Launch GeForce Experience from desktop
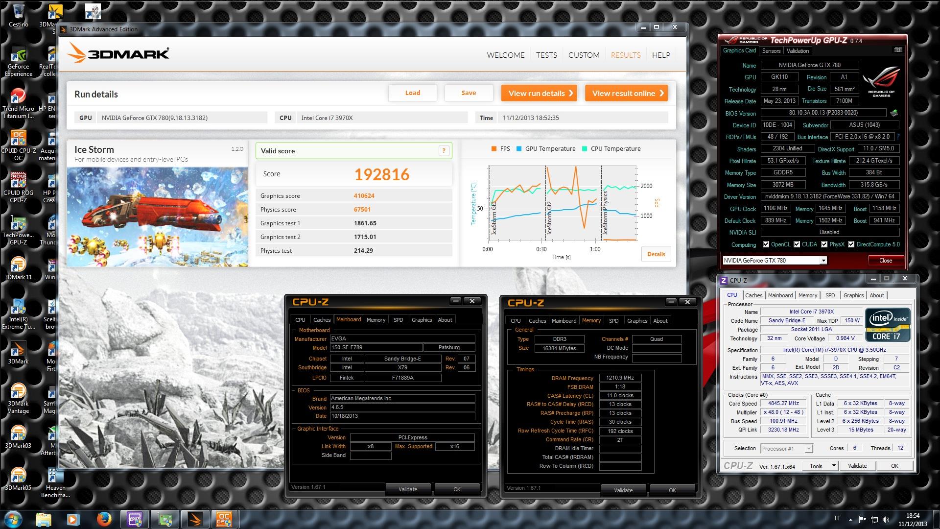Screen dimensions: 940x529 coord(19,61)
